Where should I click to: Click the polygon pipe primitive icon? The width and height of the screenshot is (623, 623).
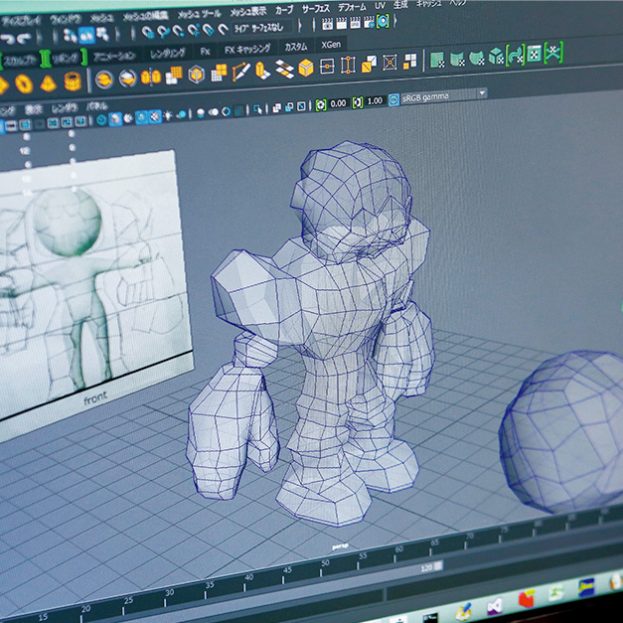[73, 81]
